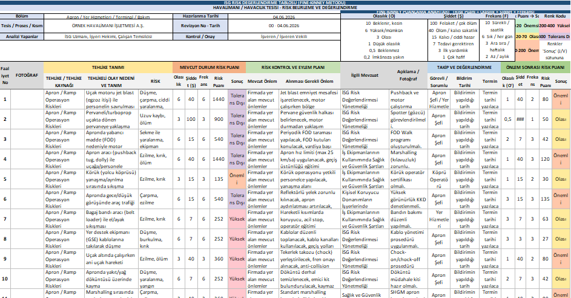Click the '###' overflow cell in row 2
This screenshot has height=298, width=571.
click(520, 119)
